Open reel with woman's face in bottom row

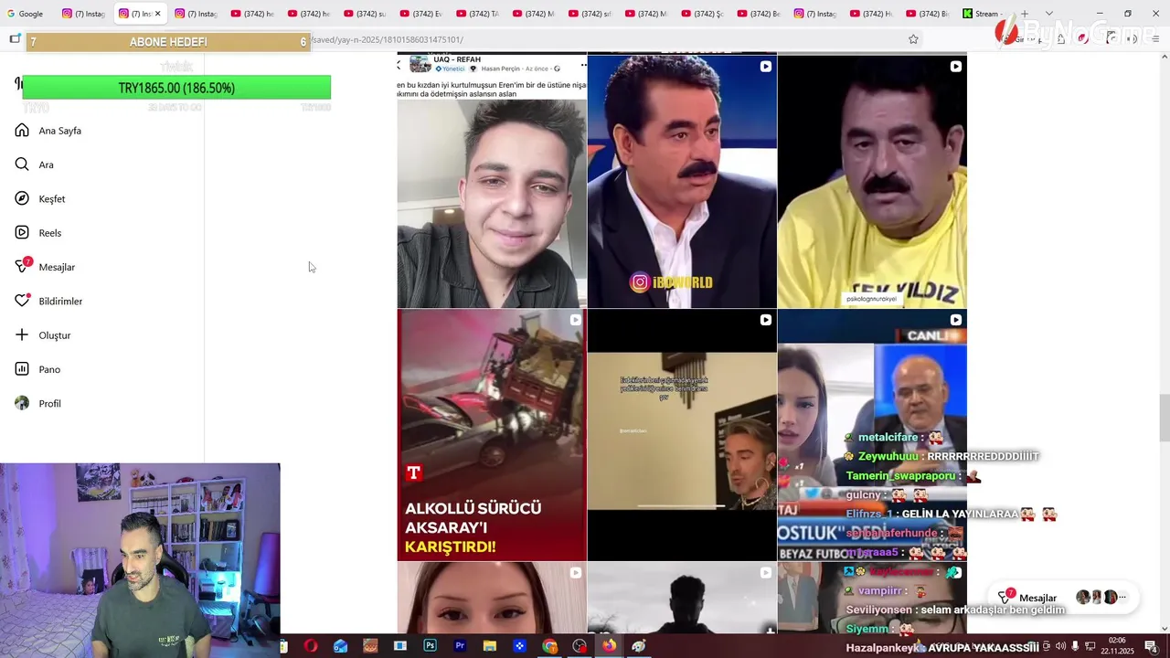[492, 598]
